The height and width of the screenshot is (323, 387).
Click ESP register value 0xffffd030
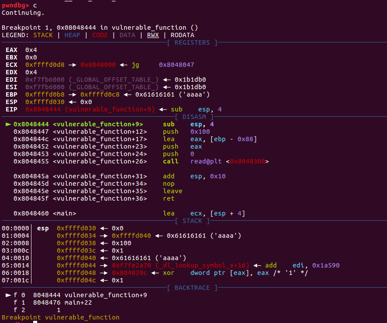click(45, 102)
